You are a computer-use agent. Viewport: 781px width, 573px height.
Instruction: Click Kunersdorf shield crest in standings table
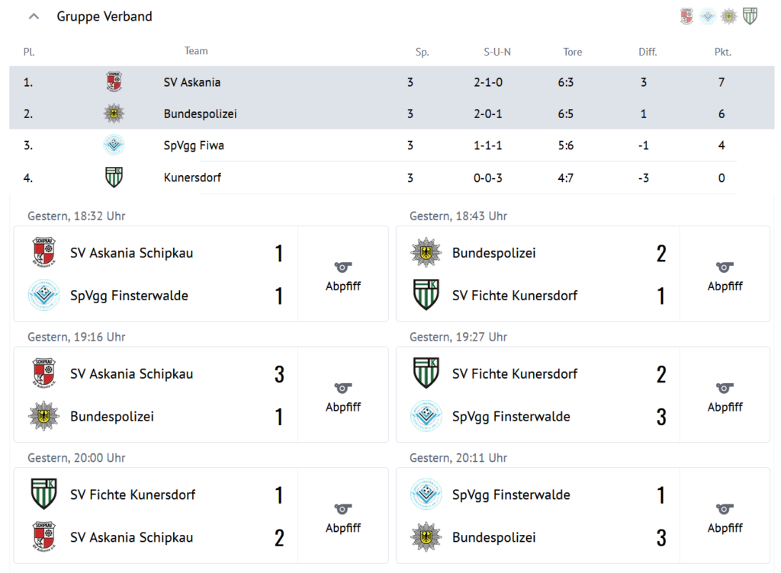coord(114,178)
